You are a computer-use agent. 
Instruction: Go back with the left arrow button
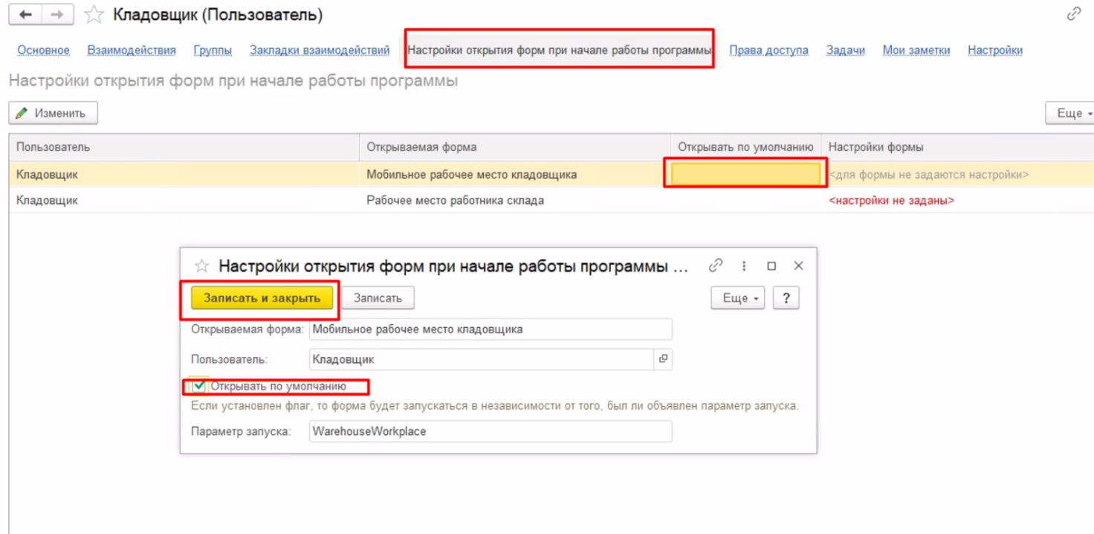click(x=25, y=14)
